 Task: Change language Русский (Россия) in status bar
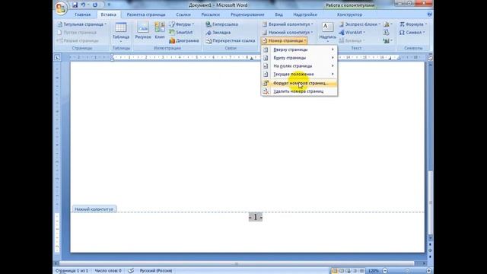click(x=155, y=271)
